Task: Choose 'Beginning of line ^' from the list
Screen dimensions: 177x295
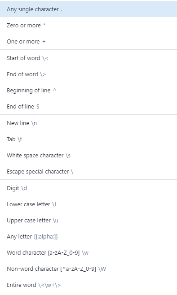Action: (88, 90)
